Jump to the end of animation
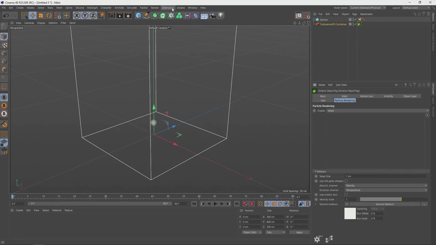This screenshot has height=245, width=436. point(237,204)
